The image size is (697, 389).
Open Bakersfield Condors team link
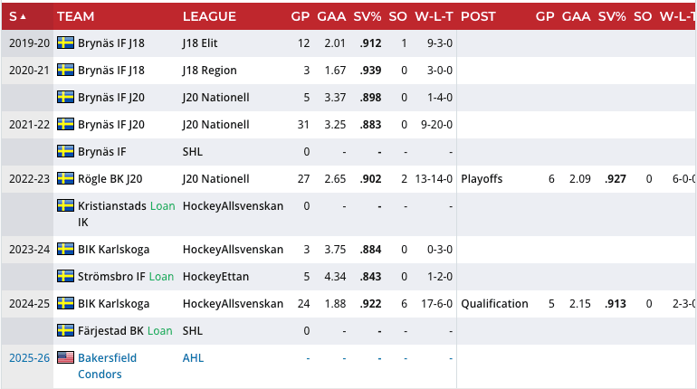click(x=107, y=366)
